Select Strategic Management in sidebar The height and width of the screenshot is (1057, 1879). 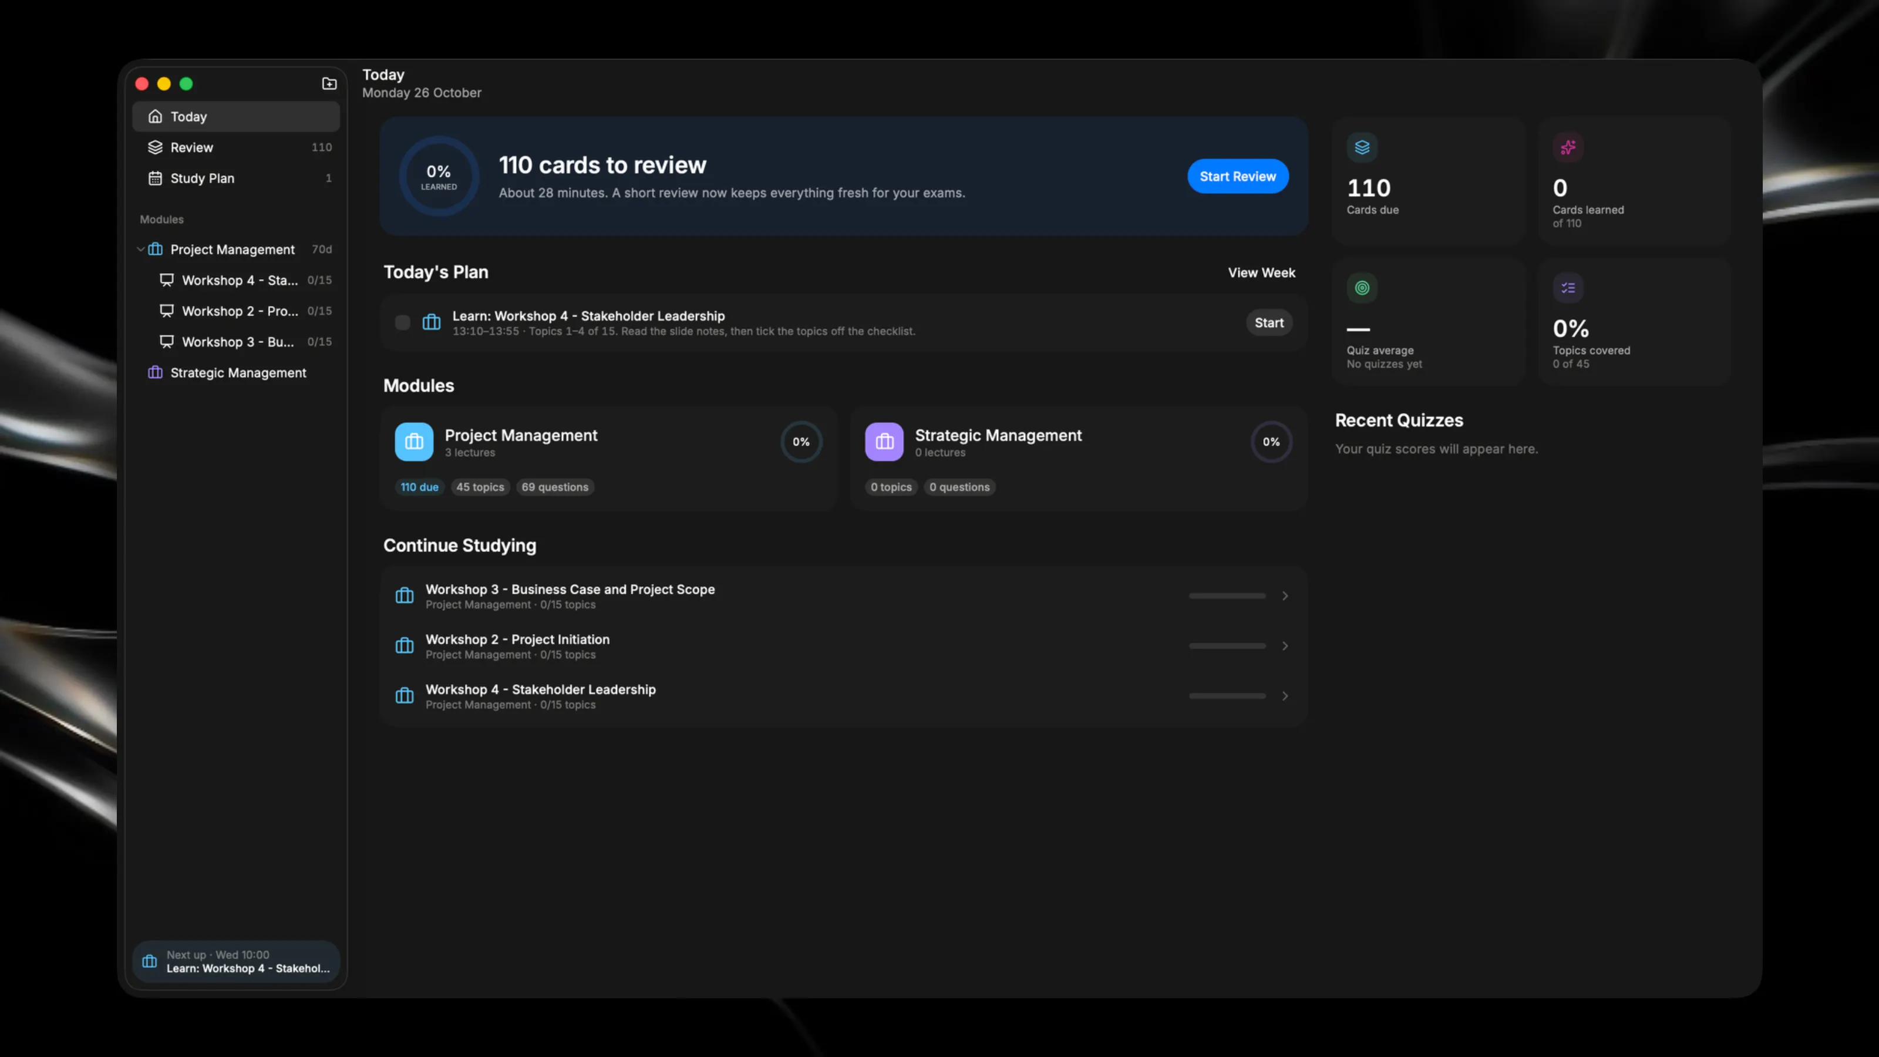[x=235, y=373]
